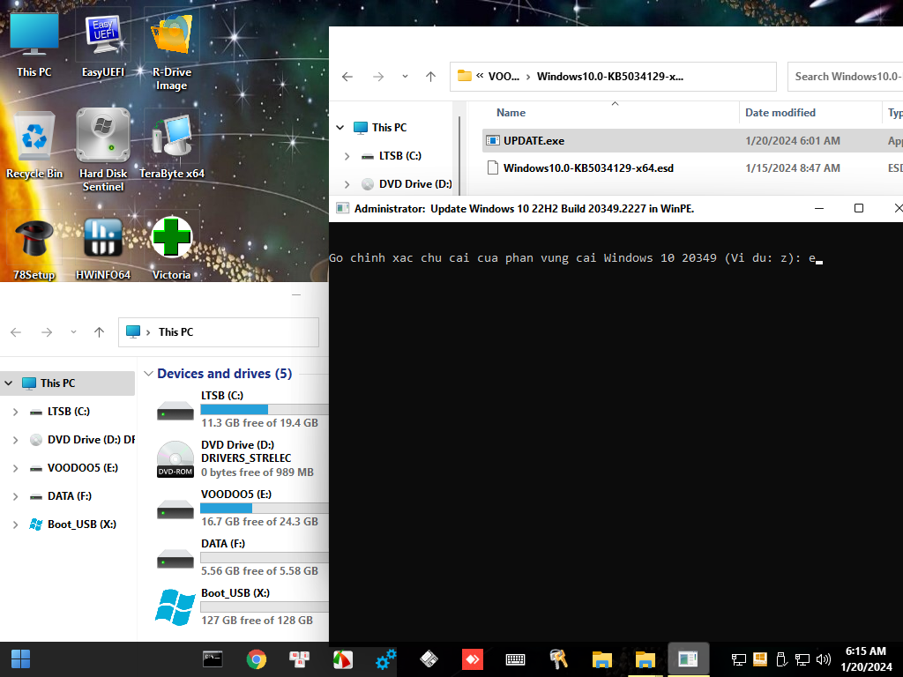Open the keys password tool in taskbar
This screenshot has width=903, height=677.
click(x=558, y=659)
